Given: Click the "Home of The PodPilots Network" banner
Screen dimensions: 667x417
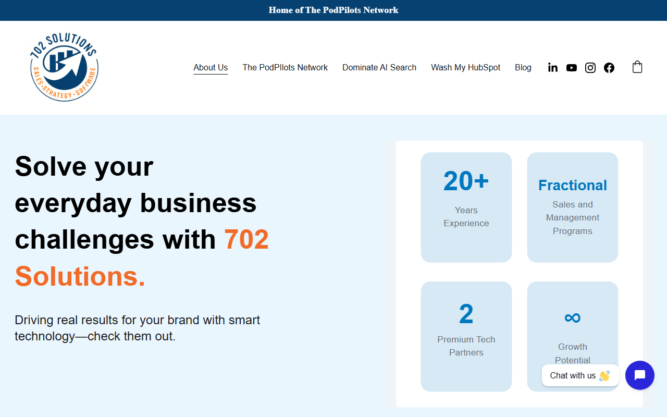Looking at the screenshot, I should (x=333, y=10).
